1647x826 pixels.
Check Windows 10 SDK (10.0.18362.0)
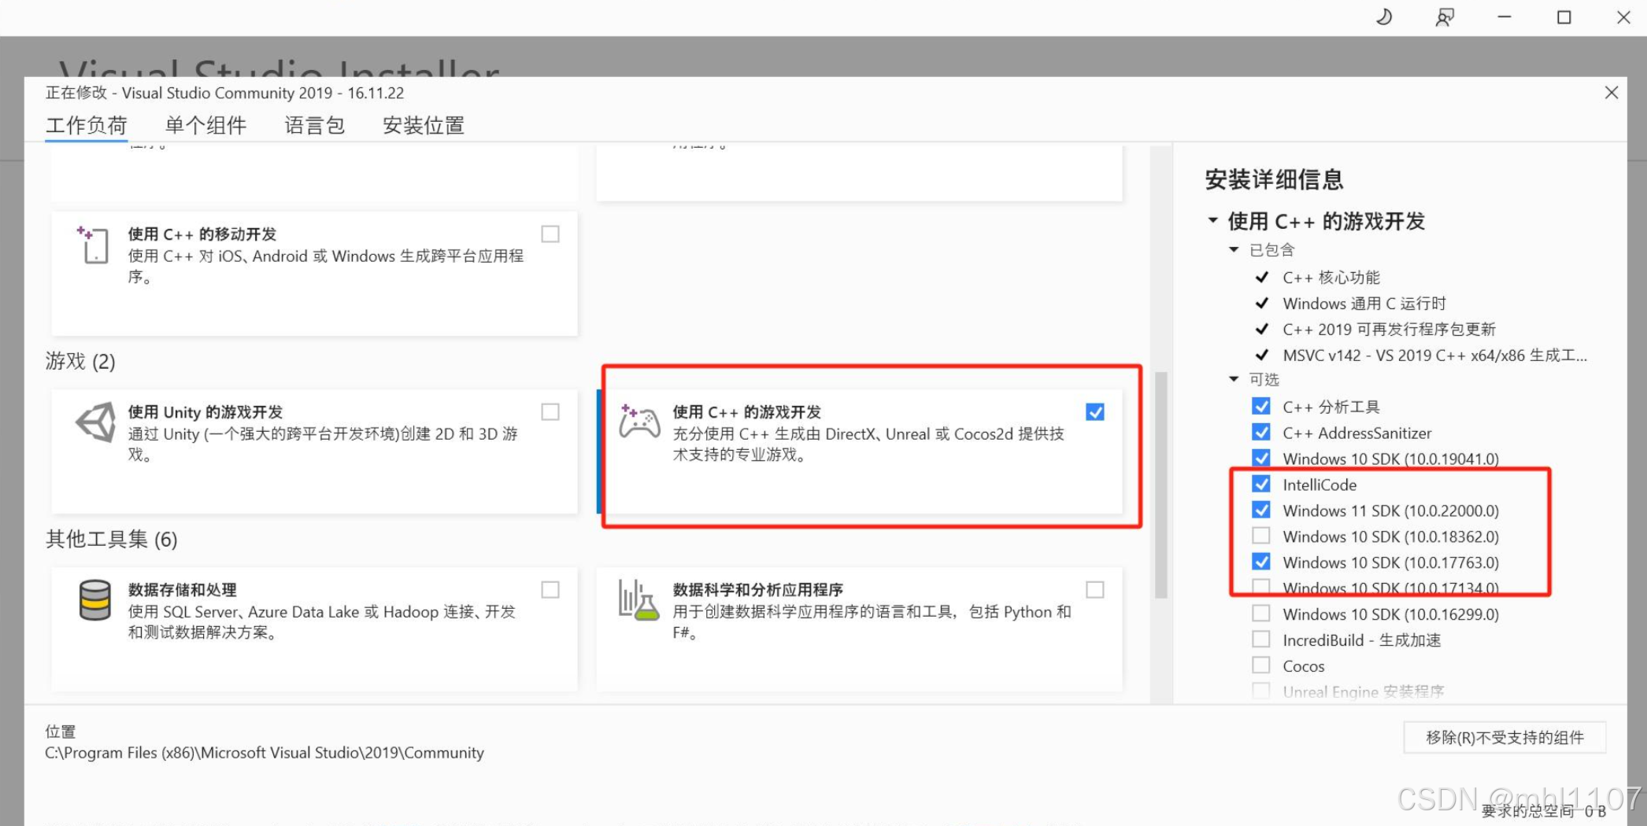(x=1261, y=536)
